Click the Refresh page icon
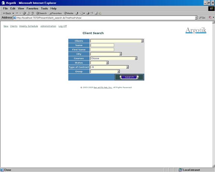Image resolution: width=215 pixels, height=172 pixels. click(28, 13)
